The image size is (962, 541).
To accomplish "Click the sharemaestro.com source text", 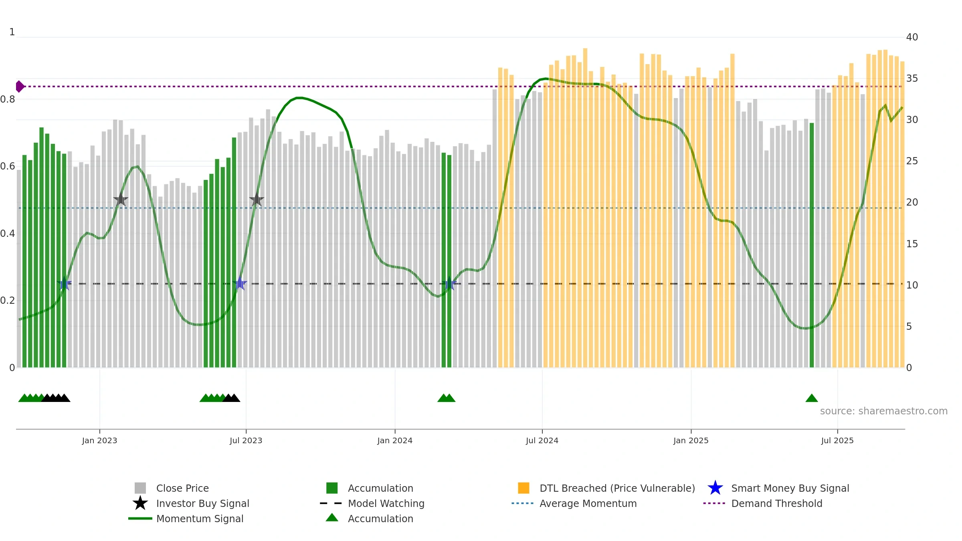I will pos(884,411).
